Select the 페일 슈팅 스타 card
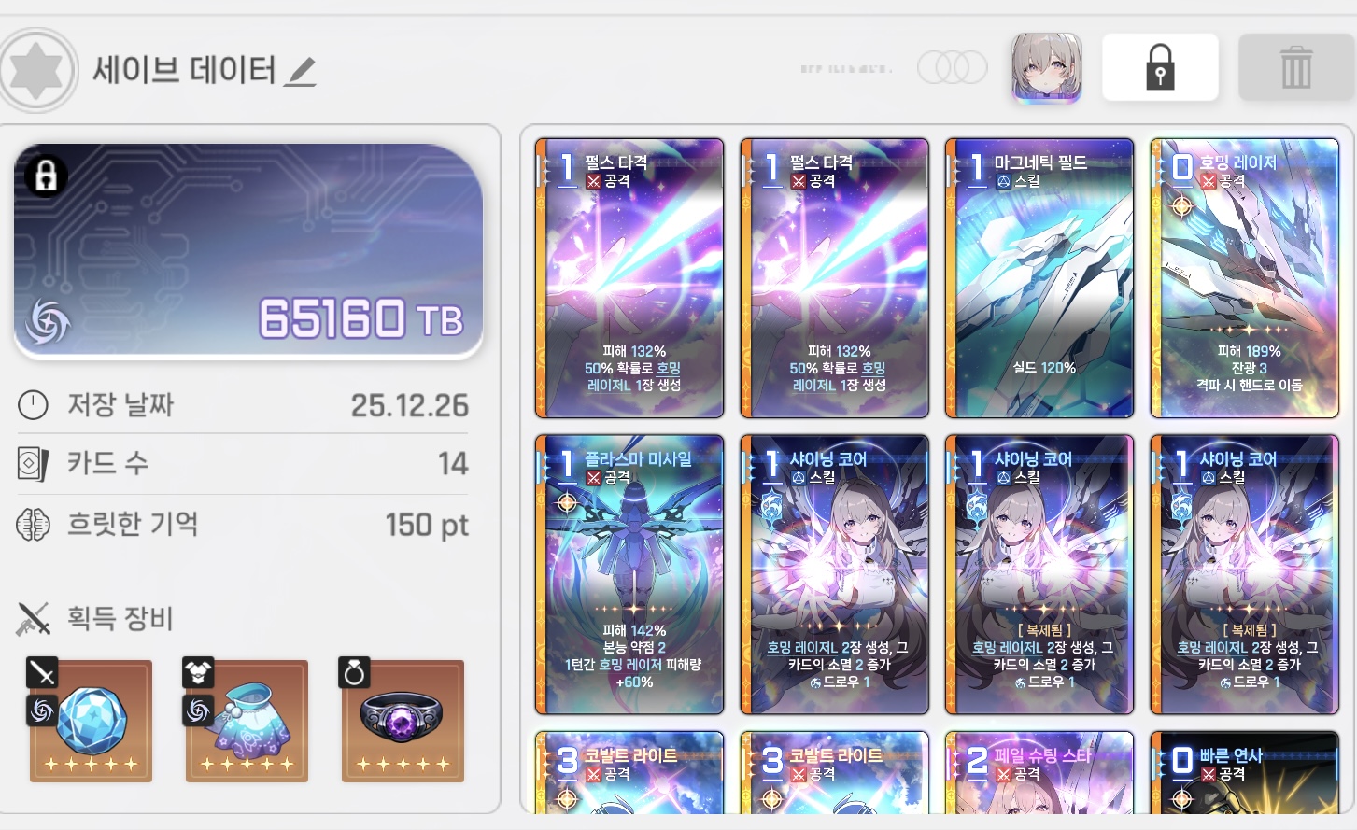The image size is (1357, 830). point(1039,773)
